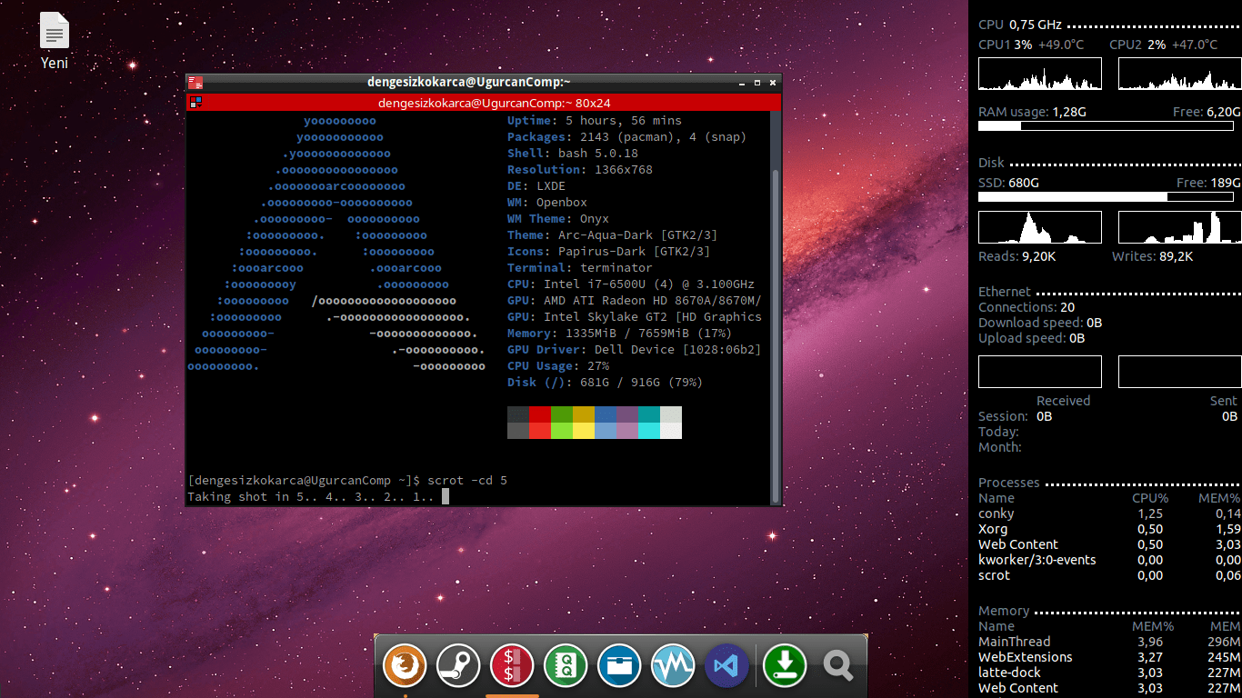Click the terminal cursor after countdown text
Viewport: 1242px width, 698px height.
tap(446, 496)
